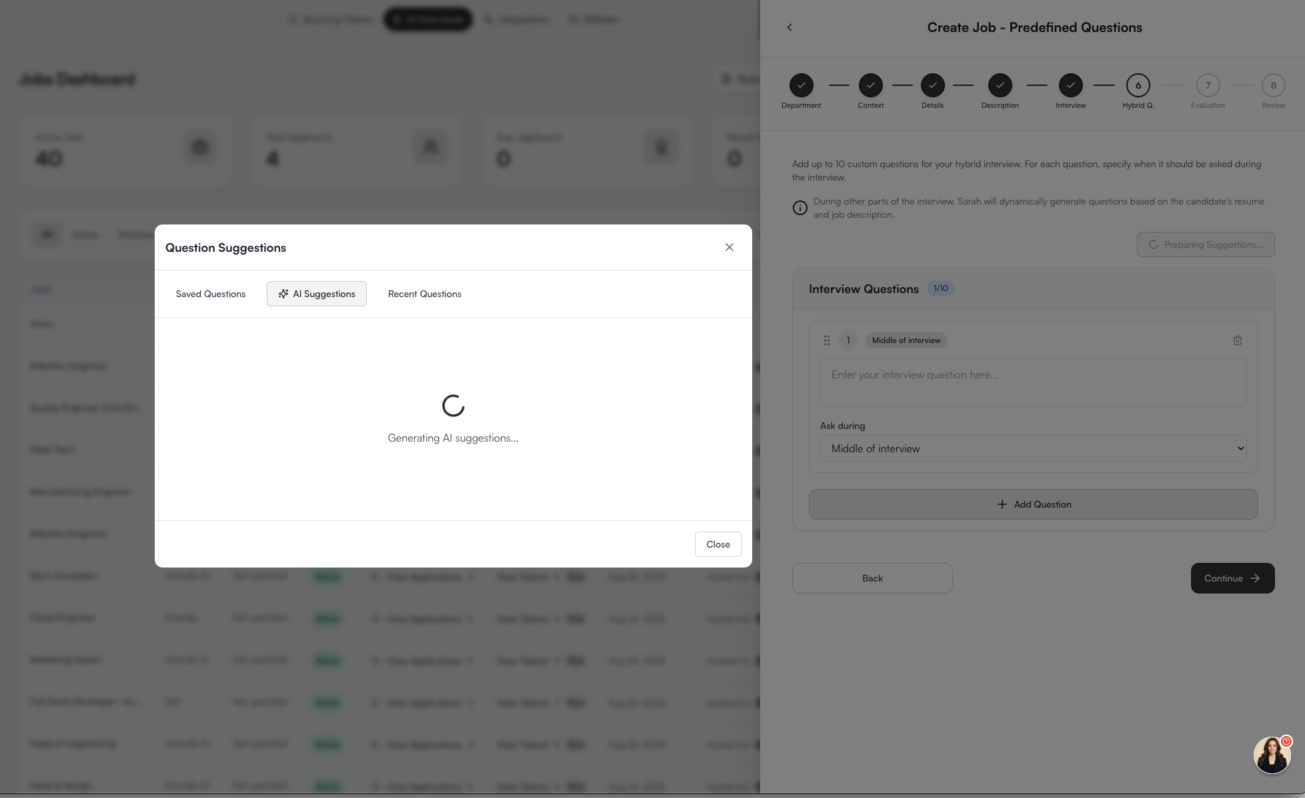
Task: Click the Close button in dialog footer
Action: pos(718,544)
